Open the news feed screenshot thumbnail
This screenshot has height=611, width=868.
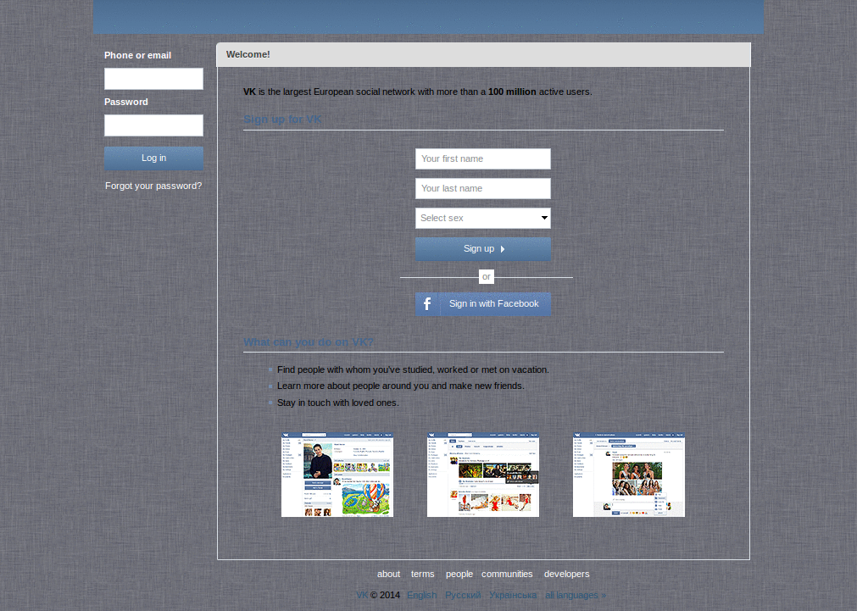(x=482, y=475)
